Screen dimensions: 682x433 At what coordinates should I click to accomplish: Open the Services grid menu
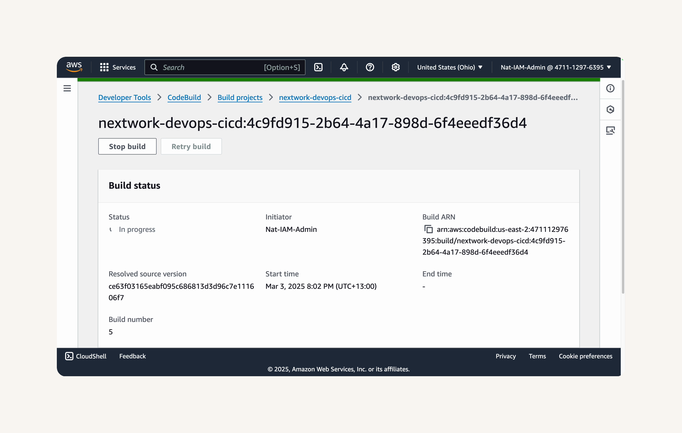pos(118,67)
